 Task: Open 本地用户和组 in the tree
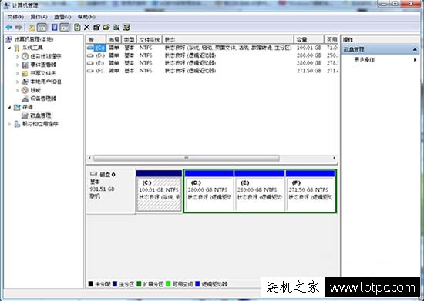[45, 82]
